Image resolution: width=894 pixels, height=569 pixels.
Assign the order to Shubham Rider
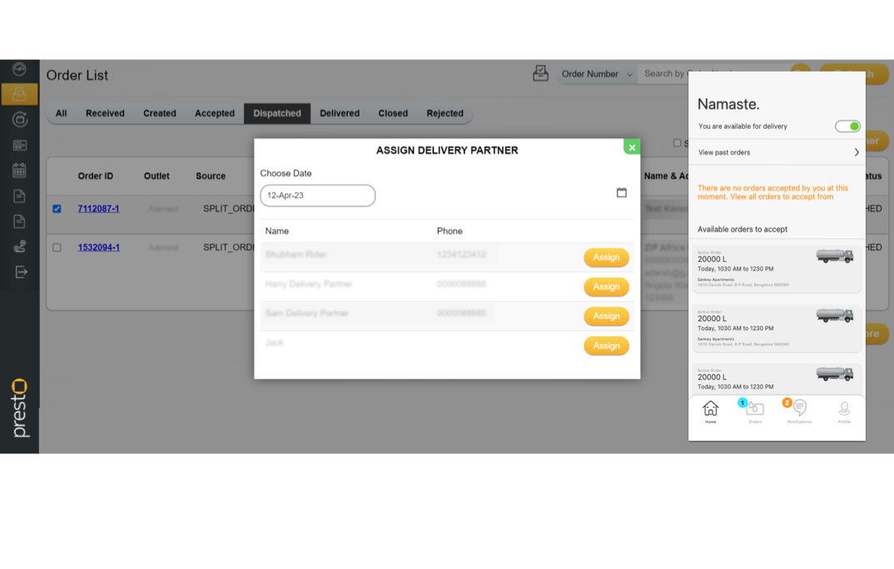[606, 258]
